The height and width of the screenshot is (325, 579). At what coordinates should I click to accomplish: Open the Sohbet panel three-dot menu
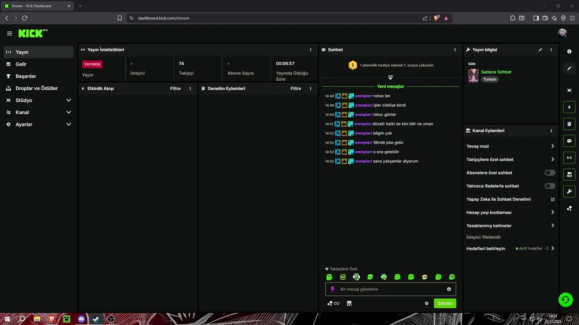click(x=455, y=50)
